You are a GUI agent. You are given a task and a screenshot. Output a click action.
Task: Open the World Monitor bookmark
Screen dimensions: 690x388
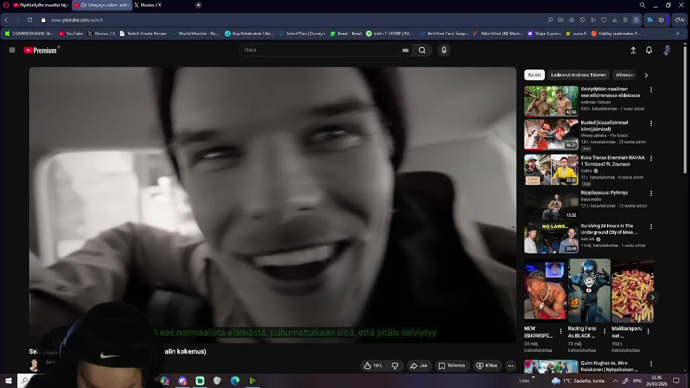point(195,33)
